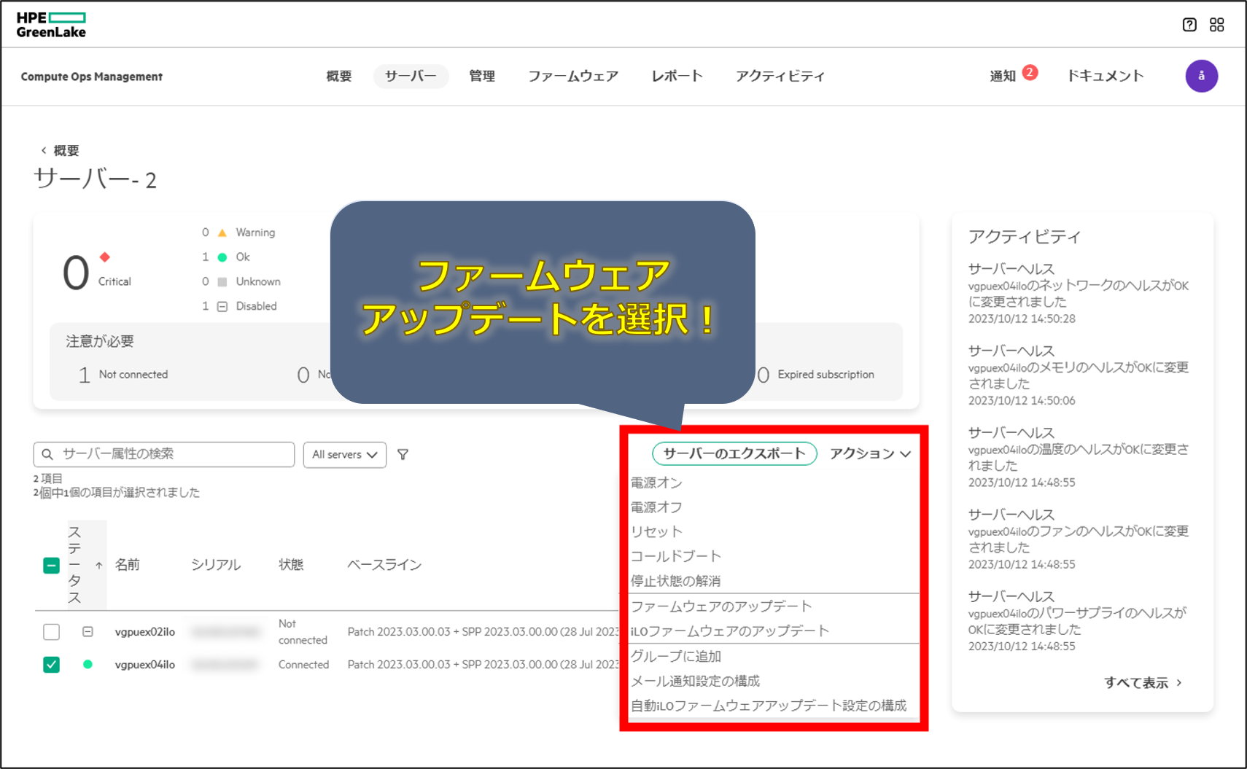1247x769 pixels.
Task: Click the filter funnel icon
Action: (x=403, y=454)
